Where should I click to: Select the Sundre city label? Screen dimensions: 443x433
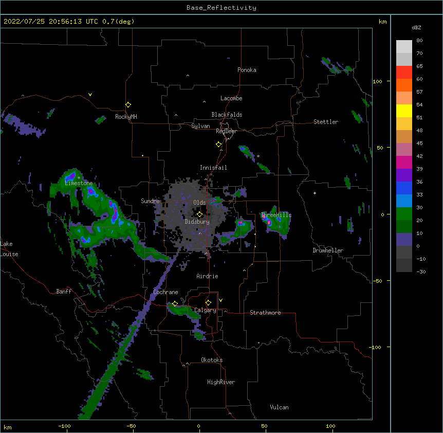[x=150, y=201]
